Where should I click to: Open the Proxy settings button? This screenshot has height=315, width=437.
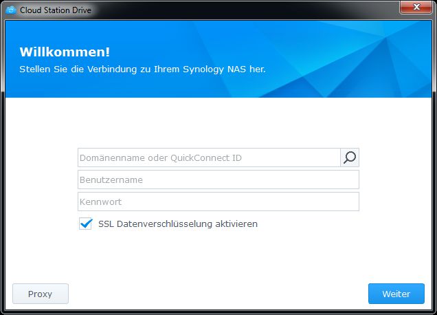pyautogui.click(x=41, y=294)
